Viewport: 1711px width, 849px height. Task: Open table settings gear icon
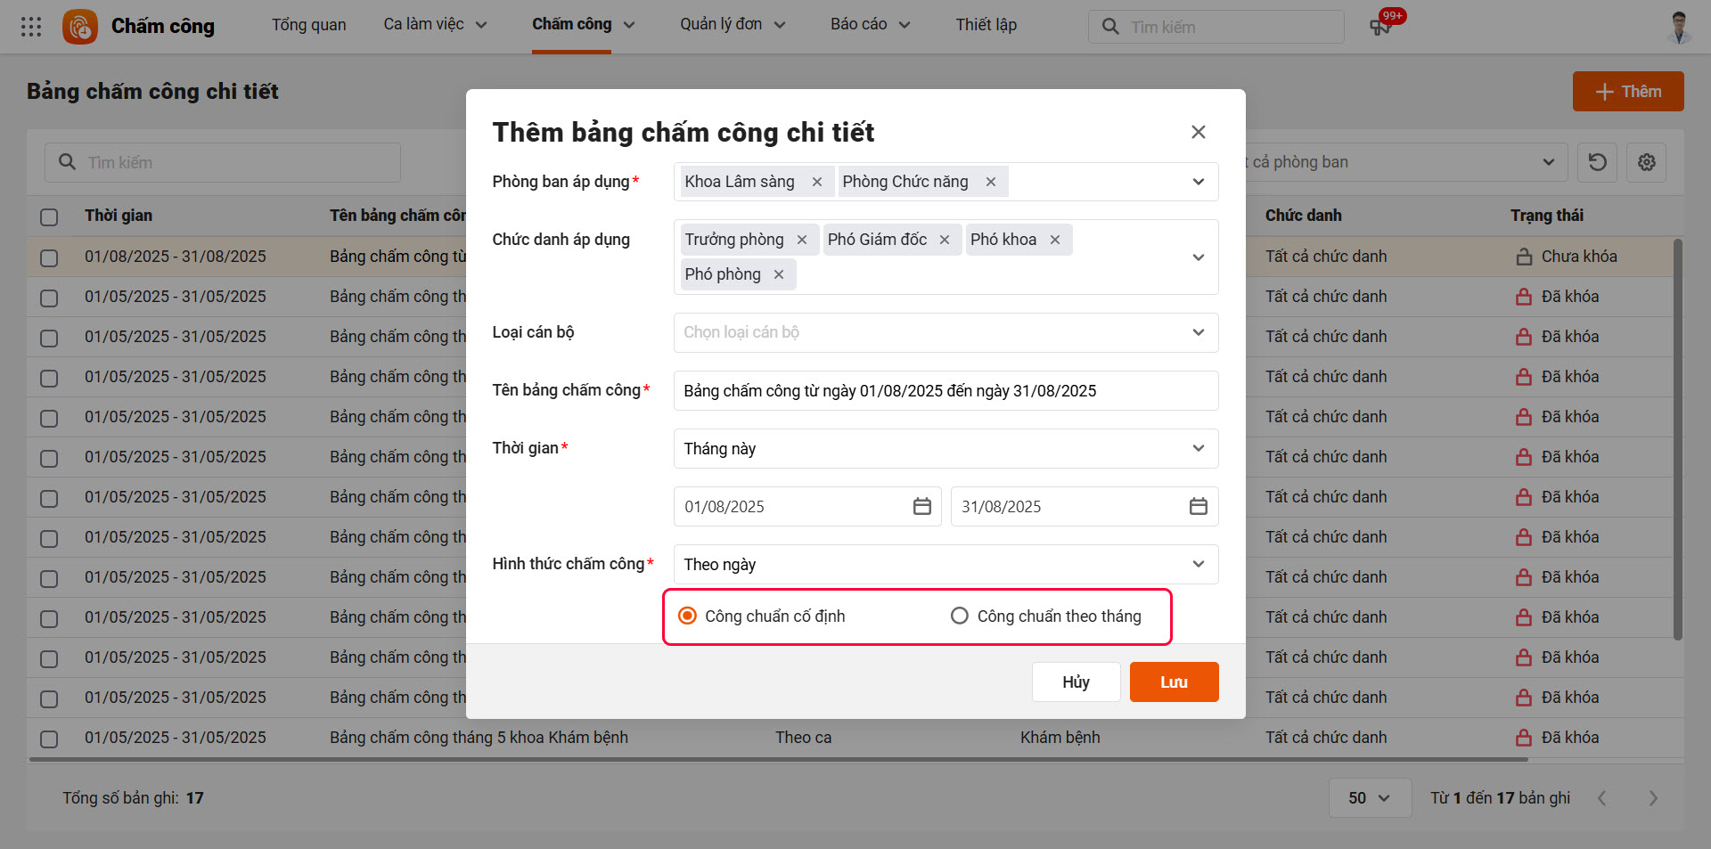click(1646, 162)
